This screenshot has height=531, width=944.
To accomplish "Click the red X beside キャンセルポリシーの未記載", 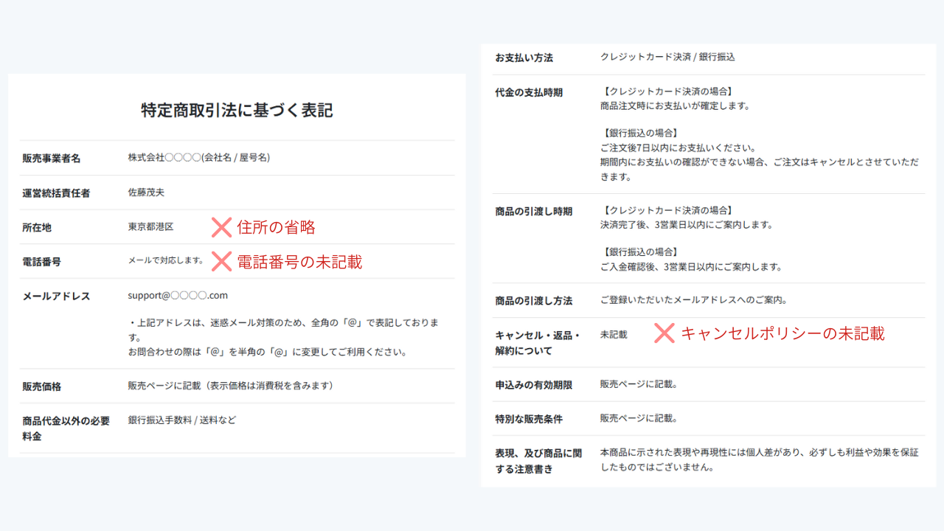I will click(664, 333).
